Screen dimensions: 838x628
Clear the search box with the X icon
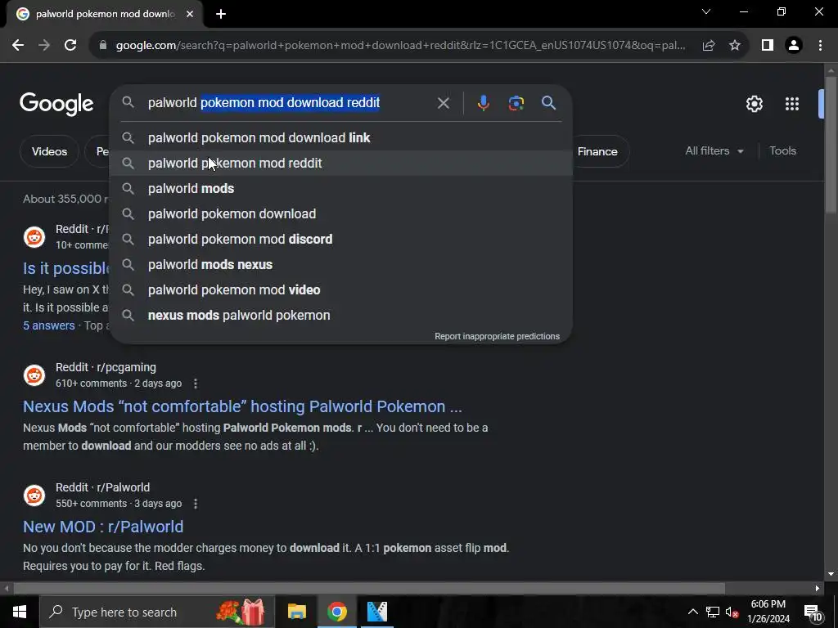(443, 103)
